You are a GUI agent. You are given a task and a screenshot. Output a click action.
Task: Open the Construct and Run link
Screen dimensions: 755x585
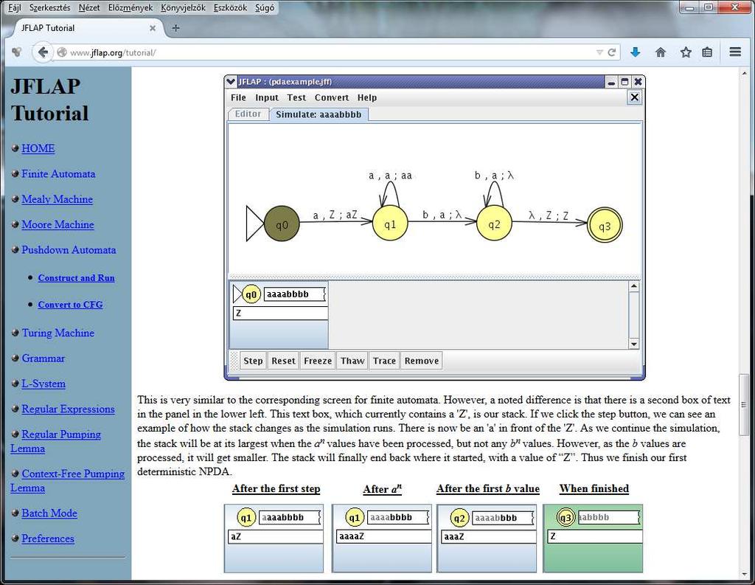[76, 278]
